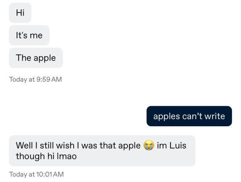Click the word "apples" in the dark bubble
Screen dimensions: 241x182
coord(166,116)
